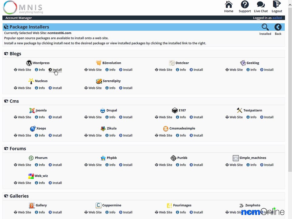Install the B2evolution package

point(126,70)
